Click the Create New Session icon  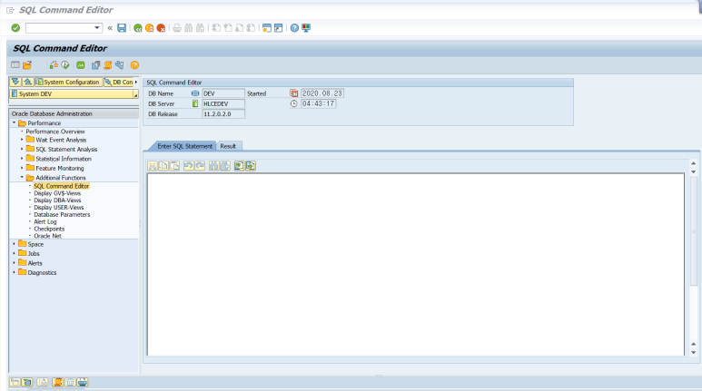coord(267,28)
